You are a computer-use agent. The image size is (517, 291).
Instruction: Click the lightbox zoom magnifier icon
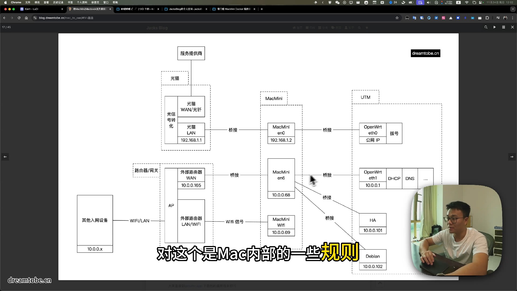[x=486, y=27]
